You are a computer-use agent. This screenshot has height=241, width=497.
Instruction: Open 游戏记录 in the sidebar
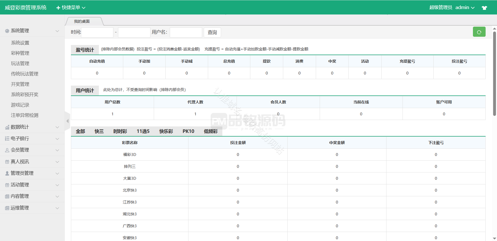(20, 105)
